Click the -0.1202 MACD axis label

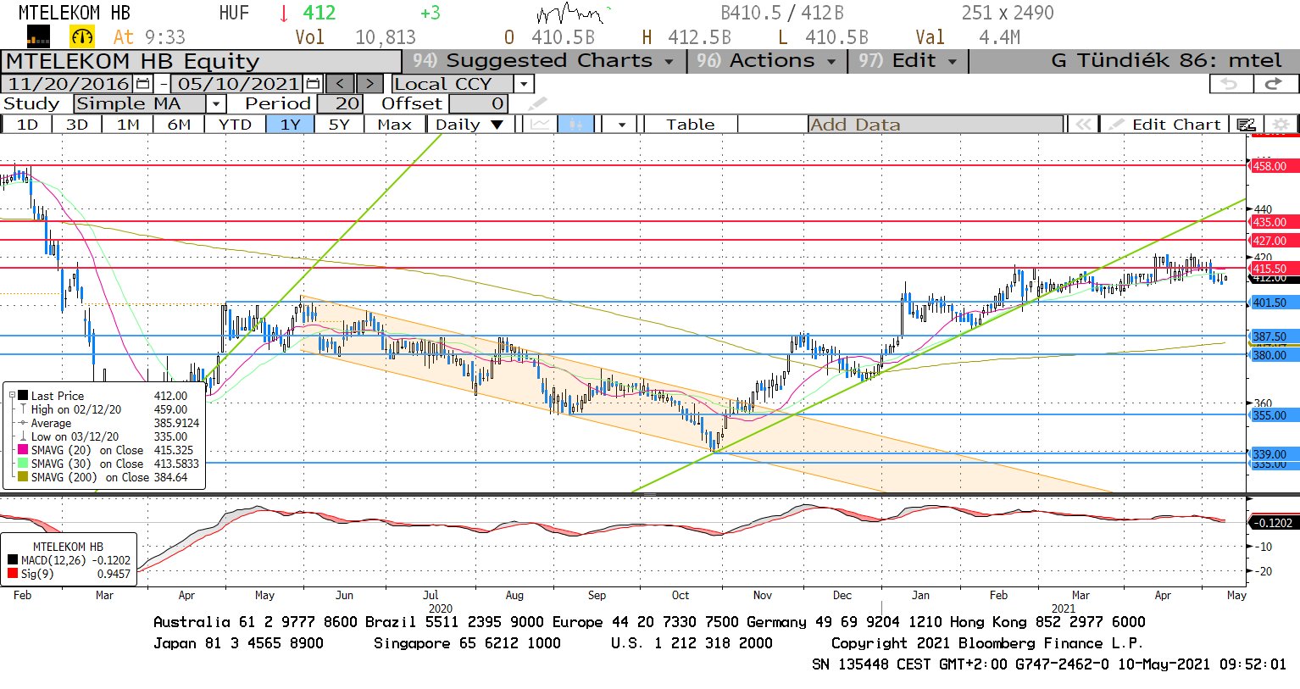click(x=1274, y=523)
